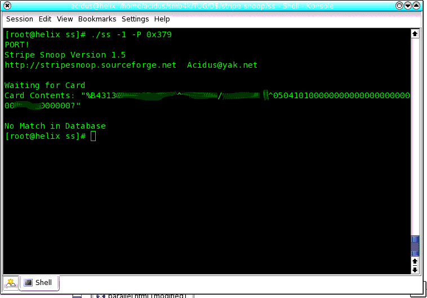Open the Edit menu
This screenshot has width=427, height=298.
tap(45, 19)
